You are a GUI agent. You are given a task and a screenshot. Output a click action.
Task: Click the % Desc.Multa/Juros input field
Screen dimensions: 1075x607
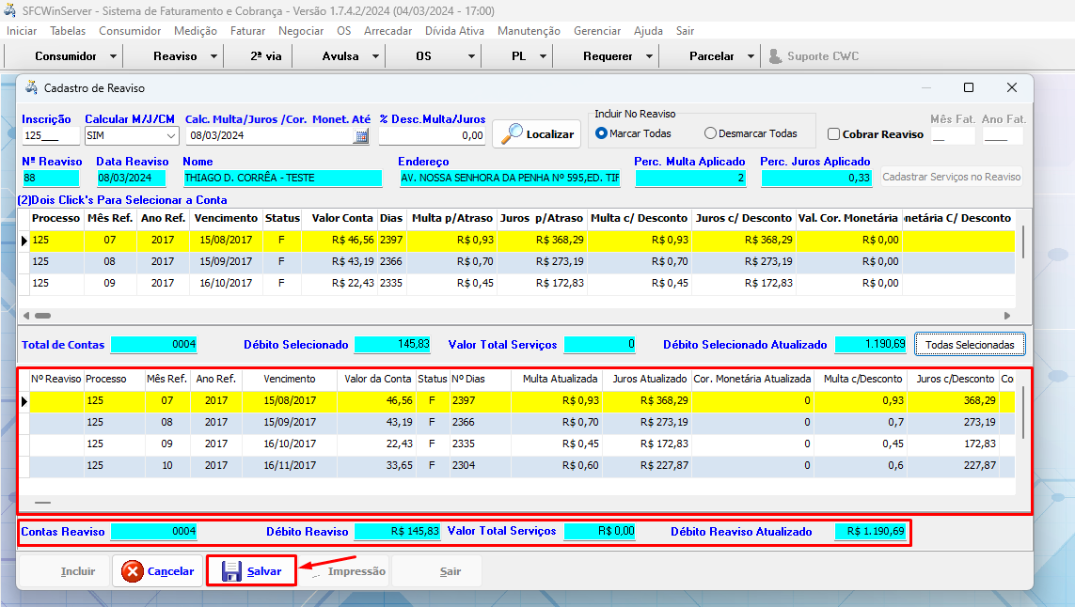click(432, 135)
